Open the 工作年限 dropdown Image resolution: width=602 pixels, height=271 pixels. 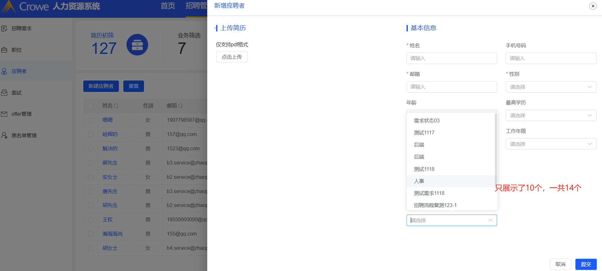pos(551,144)
